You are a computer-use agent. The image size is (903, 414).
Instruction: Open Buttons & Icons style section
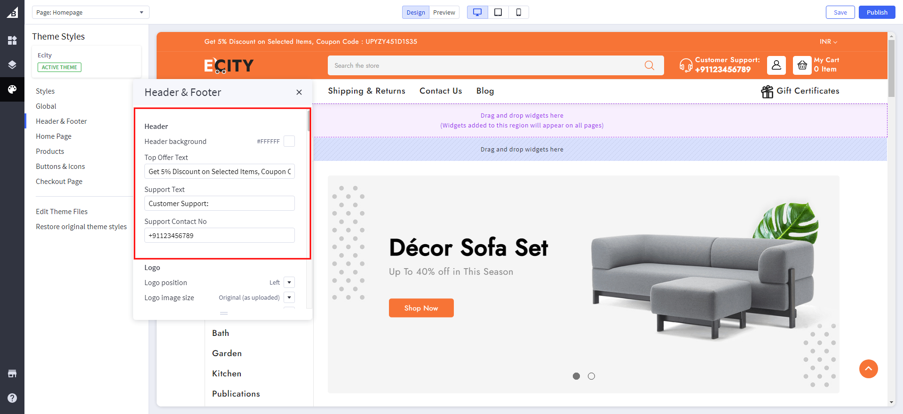click(60, 167)
